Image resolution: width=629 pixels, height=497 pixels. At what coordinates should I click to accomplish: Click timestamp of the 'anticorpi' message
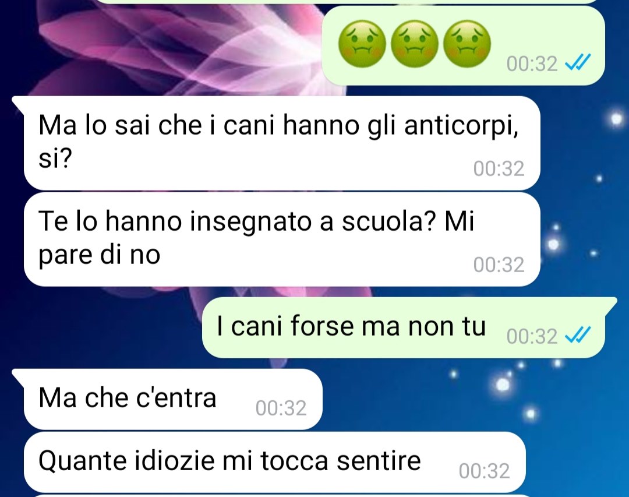click(499, 168)
